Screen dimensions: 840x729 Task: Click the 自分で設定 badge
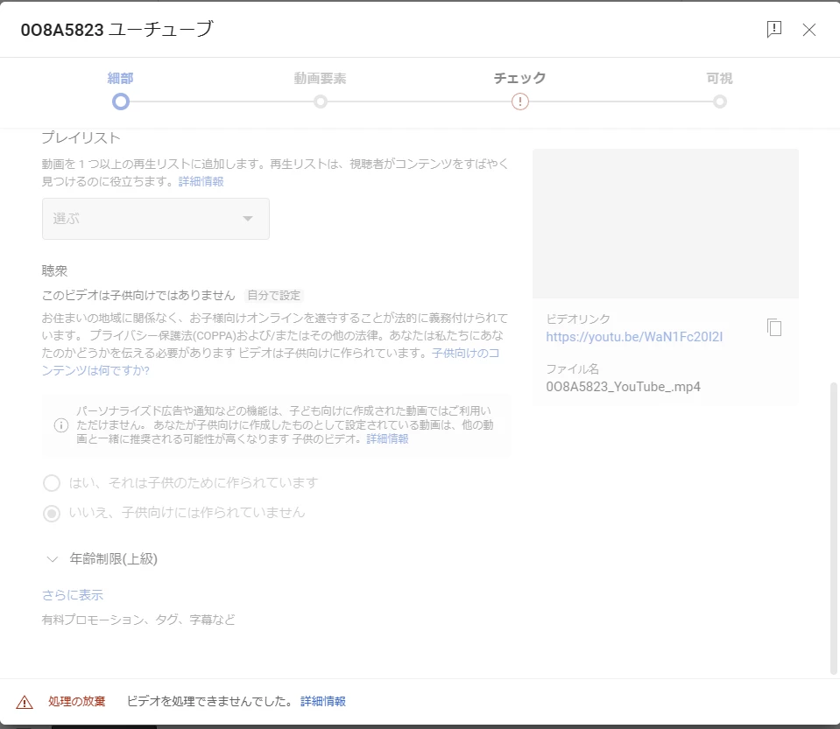[x=274, y=296]
